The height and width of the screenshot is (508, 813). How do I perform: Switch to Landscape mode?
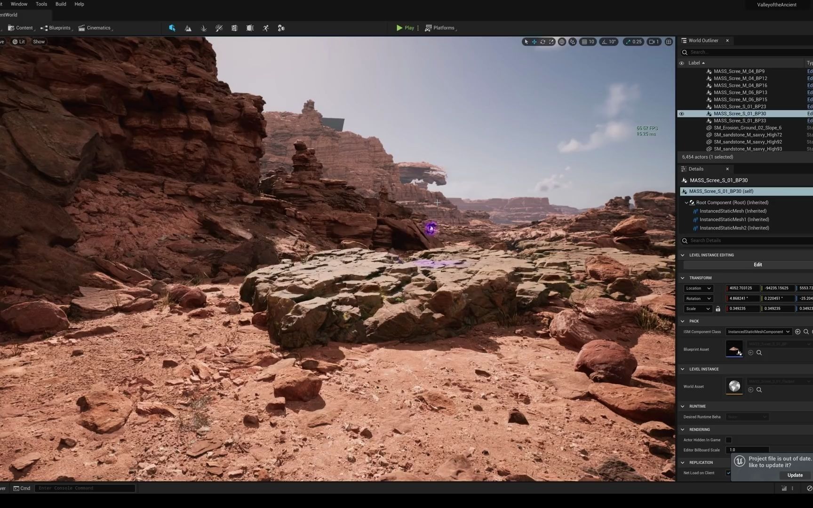pyautogui.click(x=188, y=28)
